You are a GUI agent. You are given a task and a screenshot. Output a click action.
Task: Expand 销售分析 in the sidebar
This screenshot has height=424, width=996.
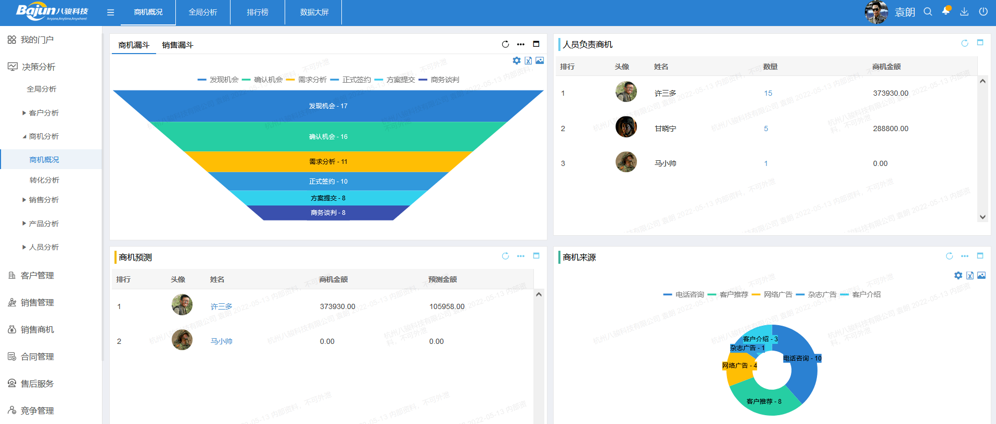coord(24,200)
